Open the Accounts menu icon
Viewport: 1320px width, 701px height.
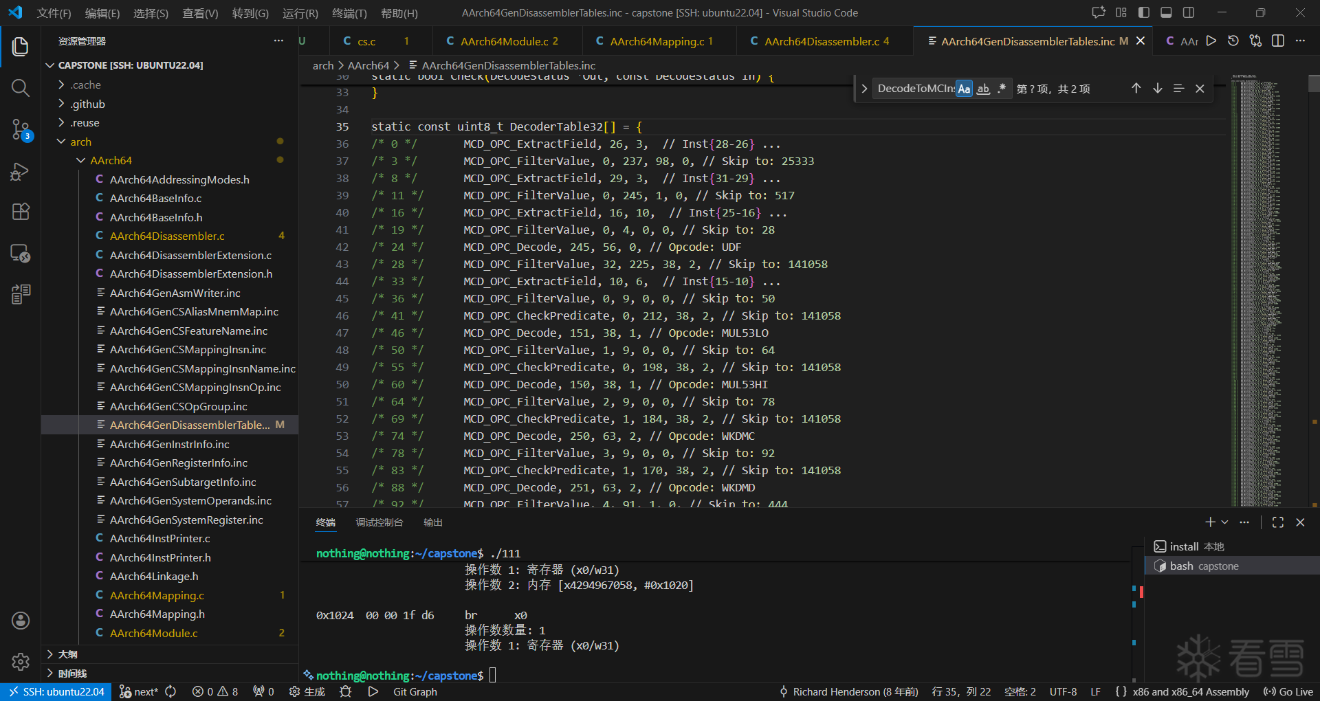coord(21,621)
